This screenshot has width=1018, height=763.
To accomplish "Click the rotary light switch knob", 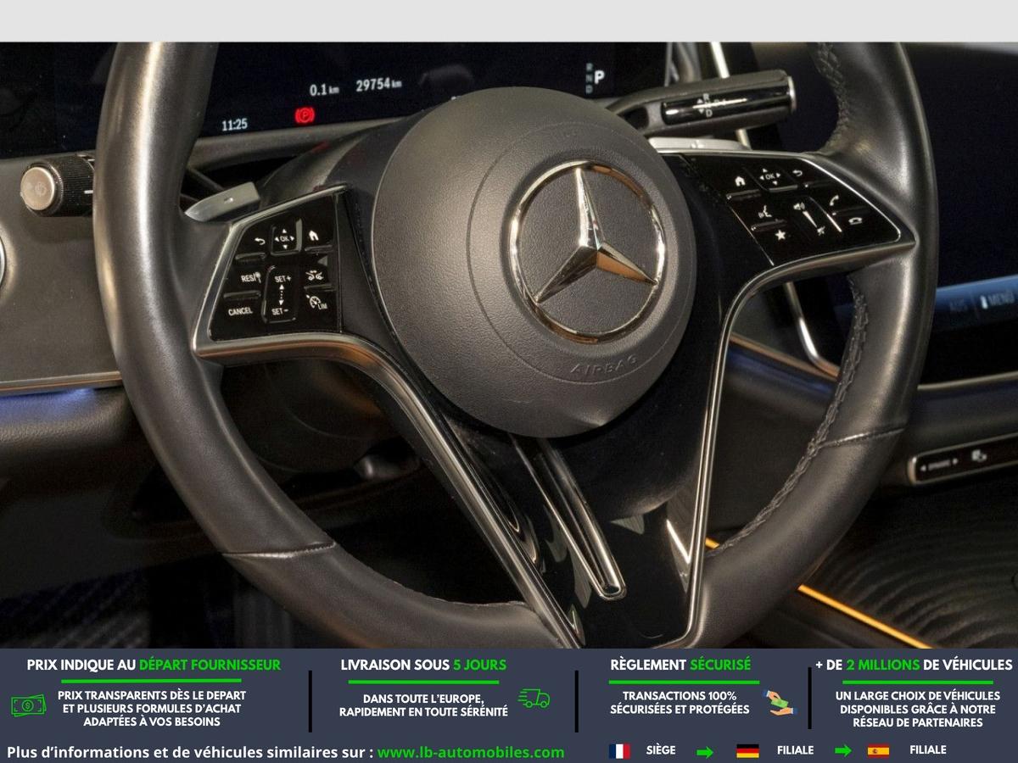I will pyautogui.click(x=58, y=184).
